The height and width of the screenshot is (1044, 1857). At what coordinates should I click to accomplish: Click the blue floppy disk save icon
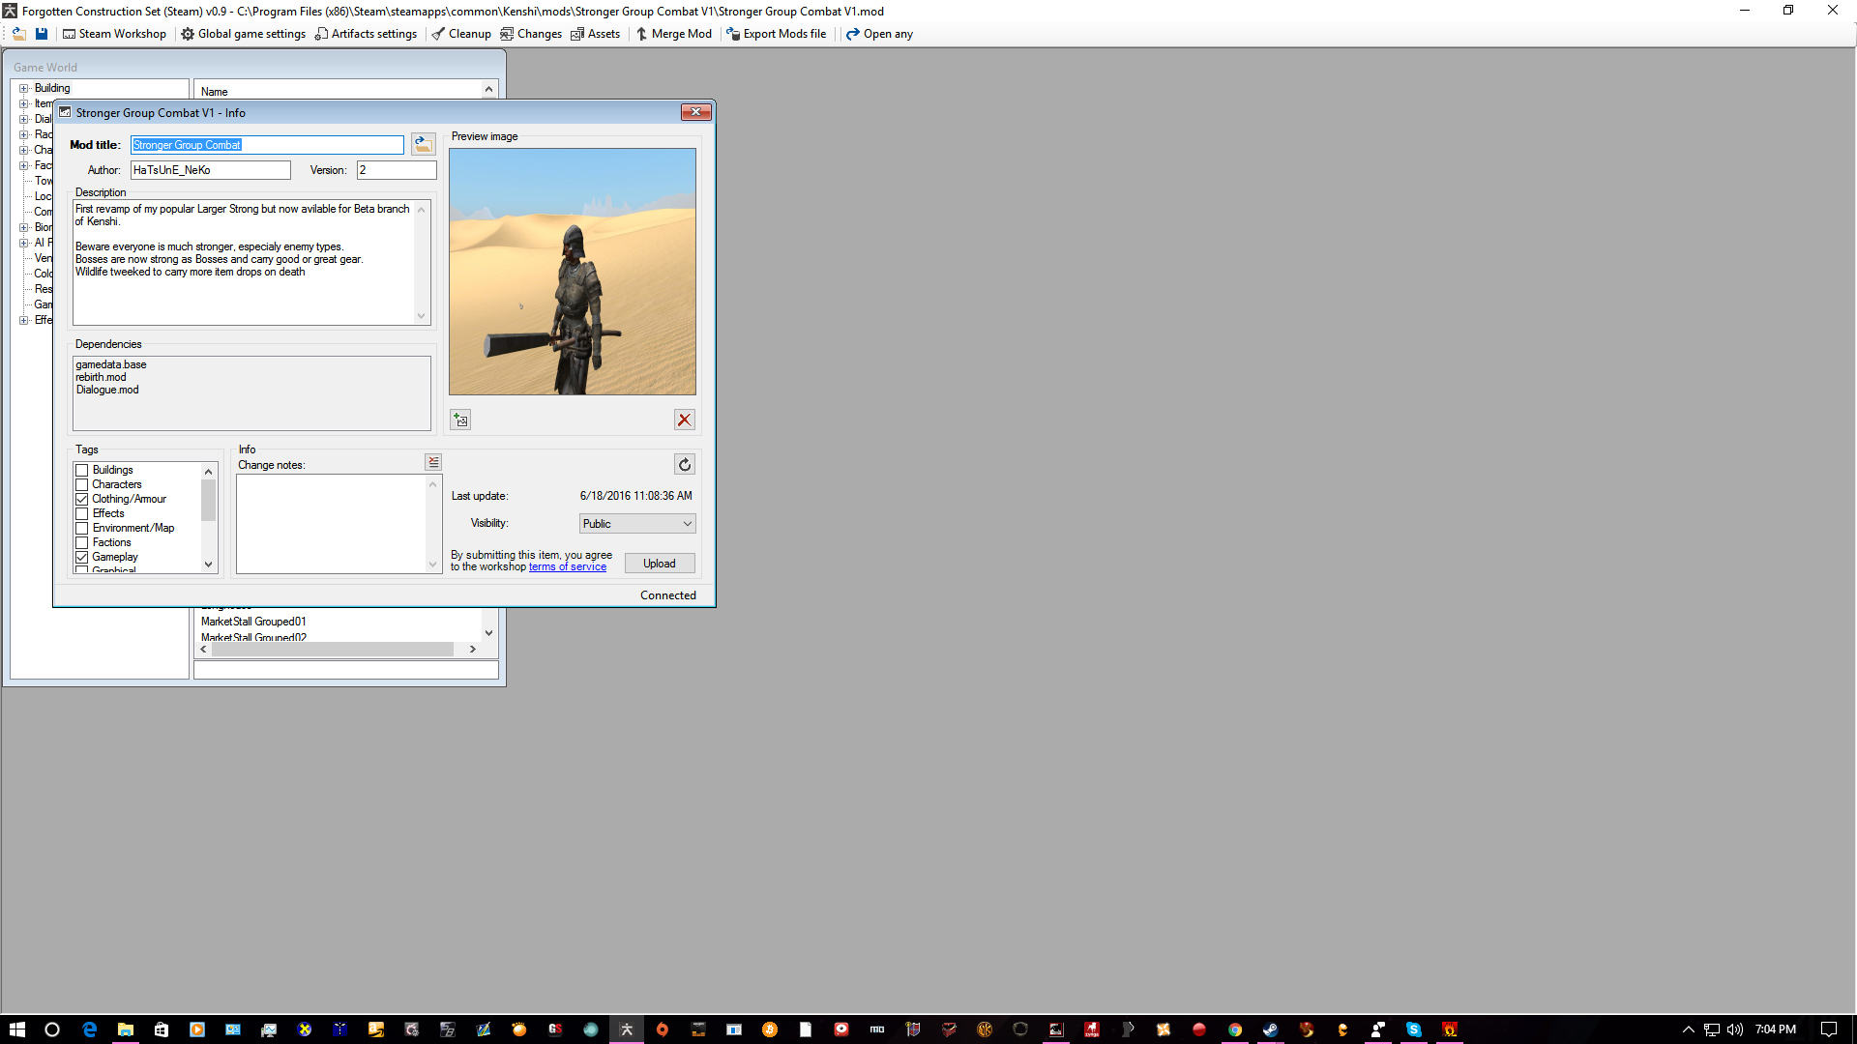click(x=42, y=34)
